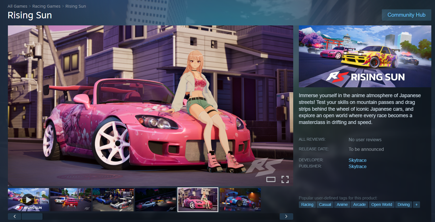The width and height of the screenshot is (435, 222).
Task: View the dark night drift thumbnail
Action: tap(155, 200)
